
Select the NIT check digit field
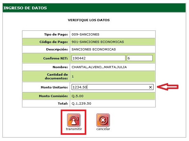point(139,58)
